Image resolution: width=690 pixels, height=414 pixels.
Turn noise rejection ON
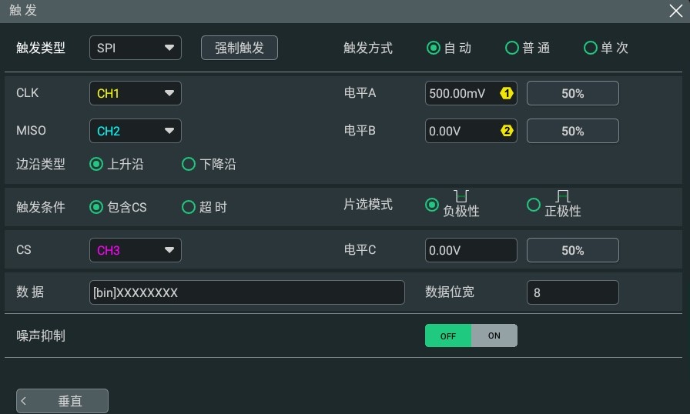(494, 336)
